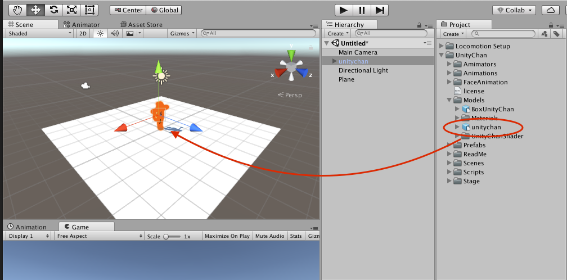
Task: Open cloud services button
Action: coord(551,10)
